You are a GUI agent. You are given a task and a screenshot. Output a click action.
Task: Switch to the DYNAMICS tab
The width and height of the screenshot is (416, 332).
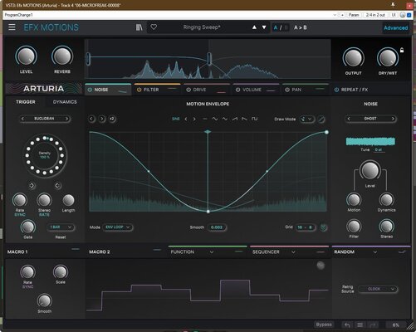(65, 102)
